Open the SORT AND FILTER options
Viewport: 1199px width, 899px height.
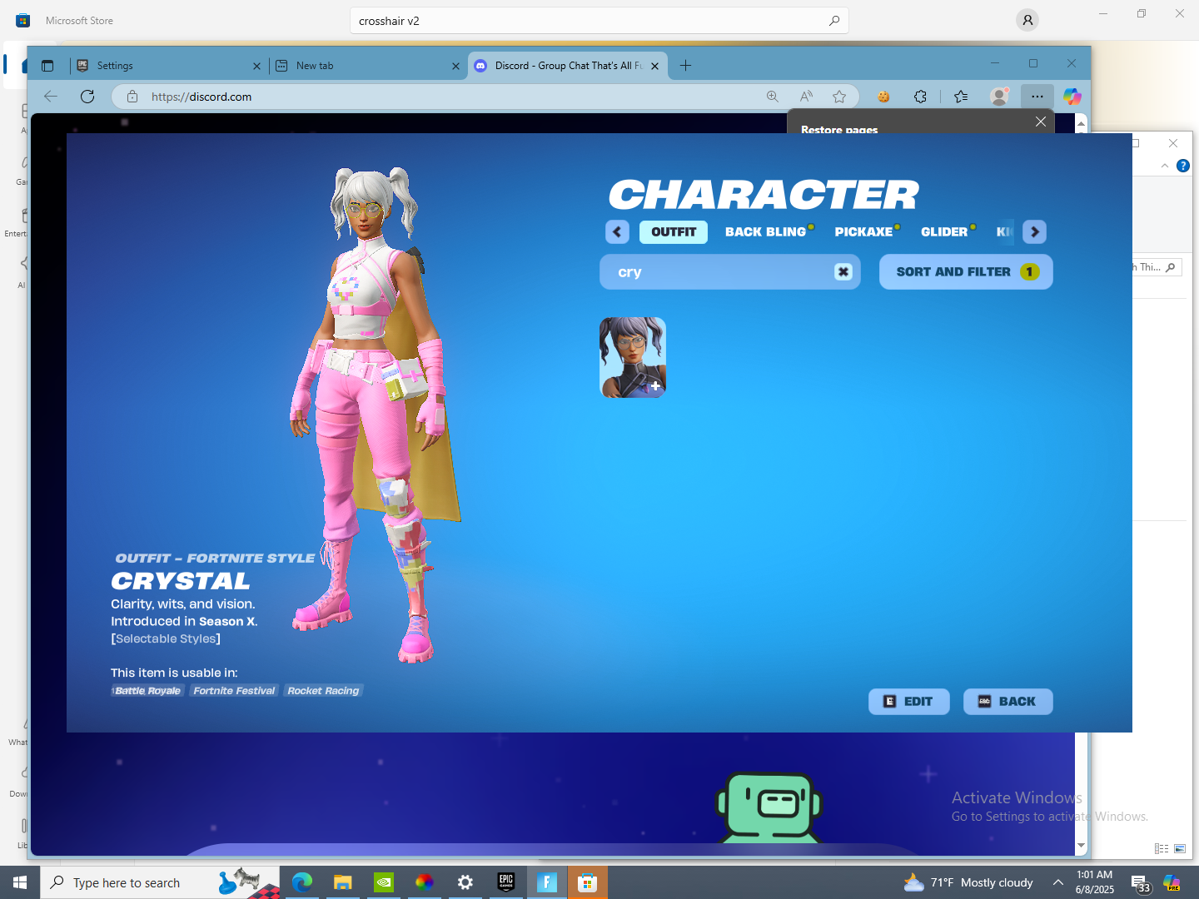point(966,272)
